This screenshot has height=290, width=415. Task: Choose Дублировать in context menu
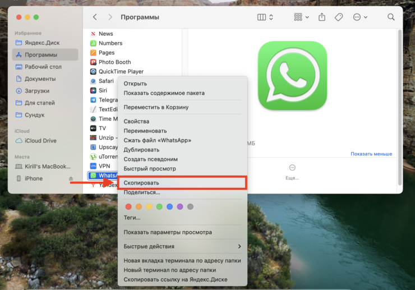[182, 150]
